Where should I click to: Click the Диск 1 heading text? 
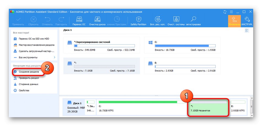[68, 30]
